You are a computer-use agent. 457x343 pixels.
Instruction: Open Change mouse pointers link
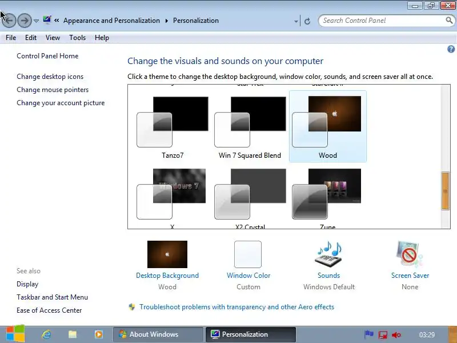tap(53, 90)
